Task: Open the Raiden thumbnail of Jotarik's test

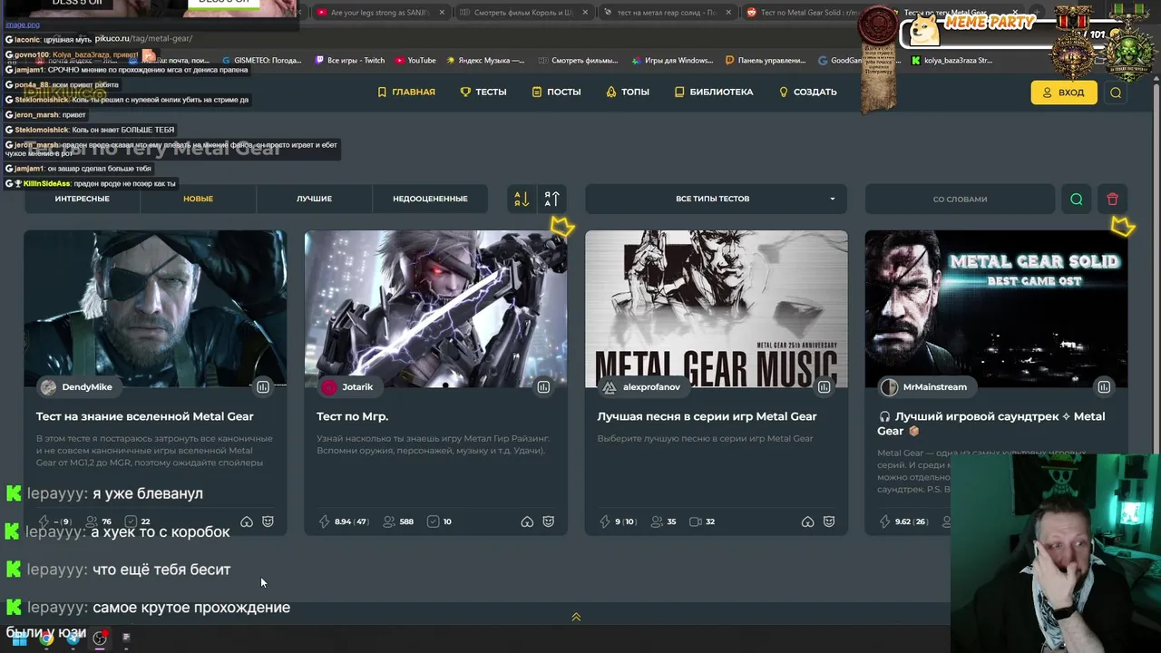Action: click(435, 308)
